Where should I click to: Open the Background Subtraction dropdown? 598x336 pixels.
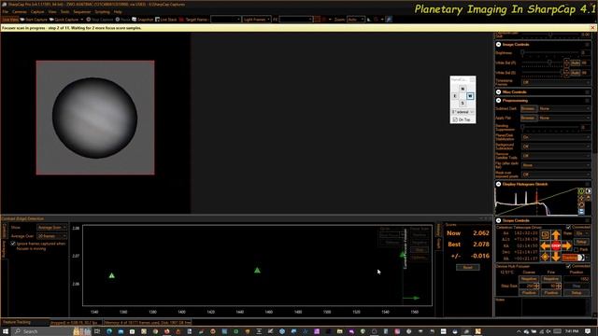(556, 147)
